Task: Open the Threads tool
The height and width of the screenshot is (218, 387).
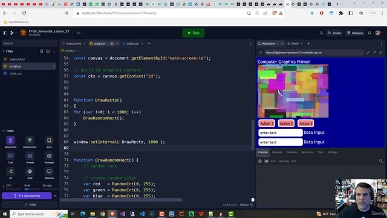Action: click(x=30, y=157)
